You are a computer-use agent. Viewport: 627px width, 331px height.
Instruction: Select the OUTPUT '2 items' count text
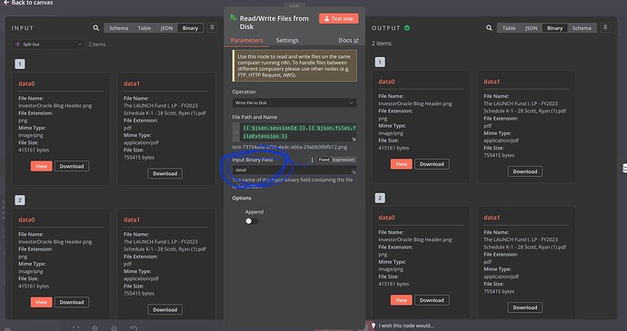[x=382, y=44]
